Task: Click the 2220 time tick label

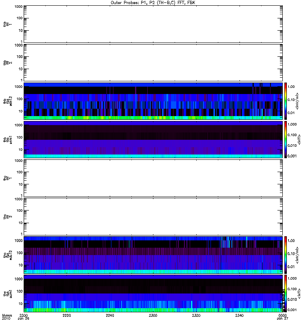Action: pyautogui.click(x=67, y=316)
